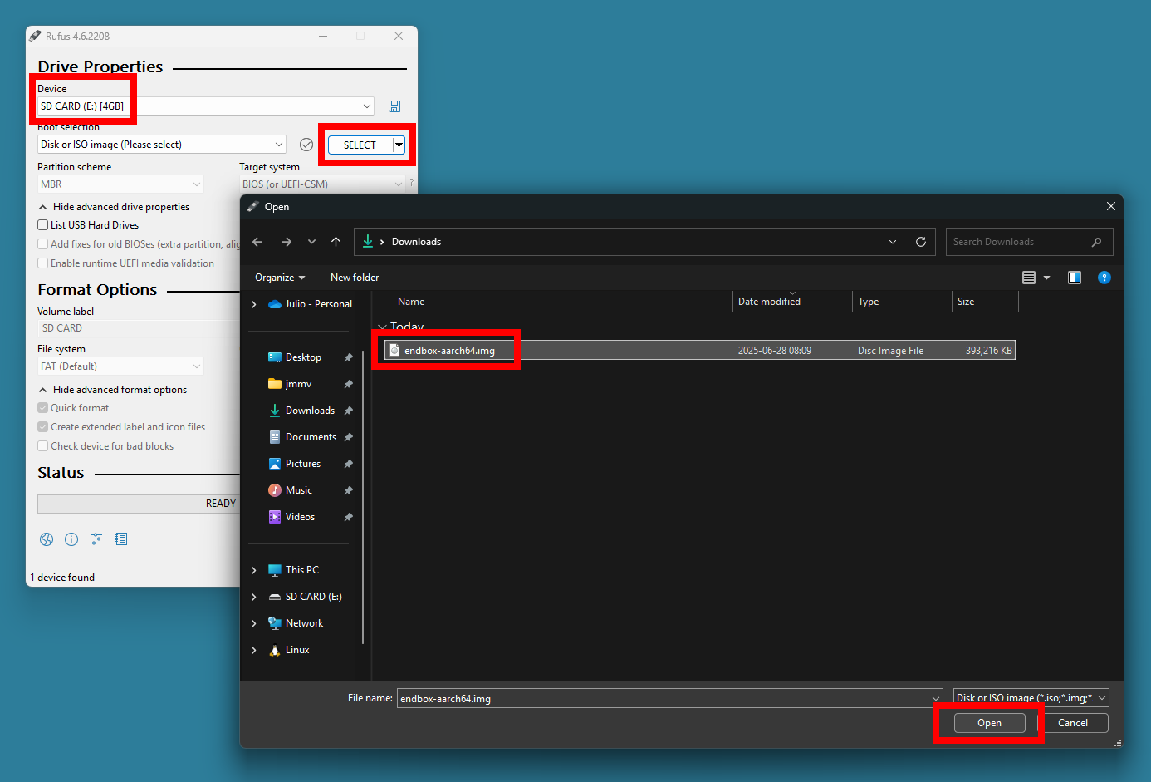Image resolution: width=1151 pixels, height=782 pixels.
Task: Go back in the Open dialog
Action: pyautogui.click(x=257, y=242)
